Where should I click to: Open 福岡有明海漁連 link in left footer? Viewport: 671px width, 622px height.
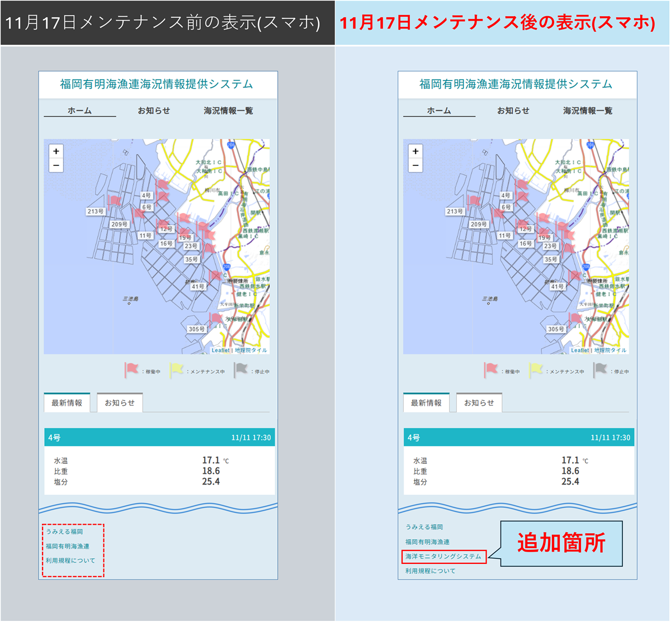pyautogui.click(x=68, y=546)
